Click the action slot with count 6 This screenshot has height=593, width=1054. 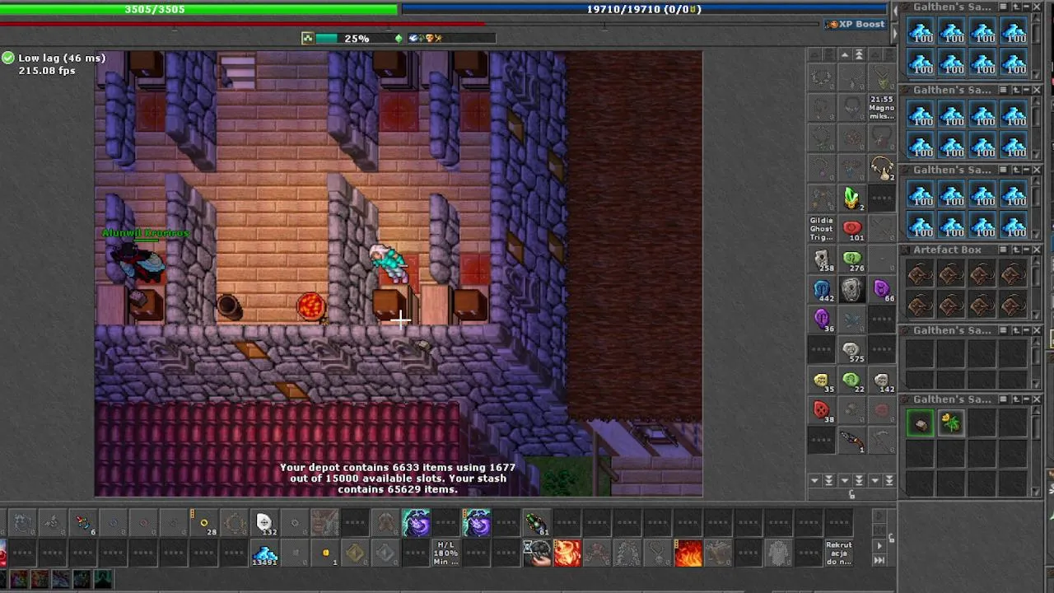click(x=82, y=523)
